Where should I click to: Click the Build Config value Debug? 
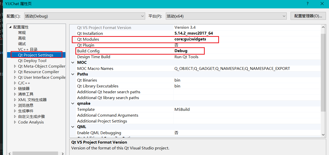(181, 51)
